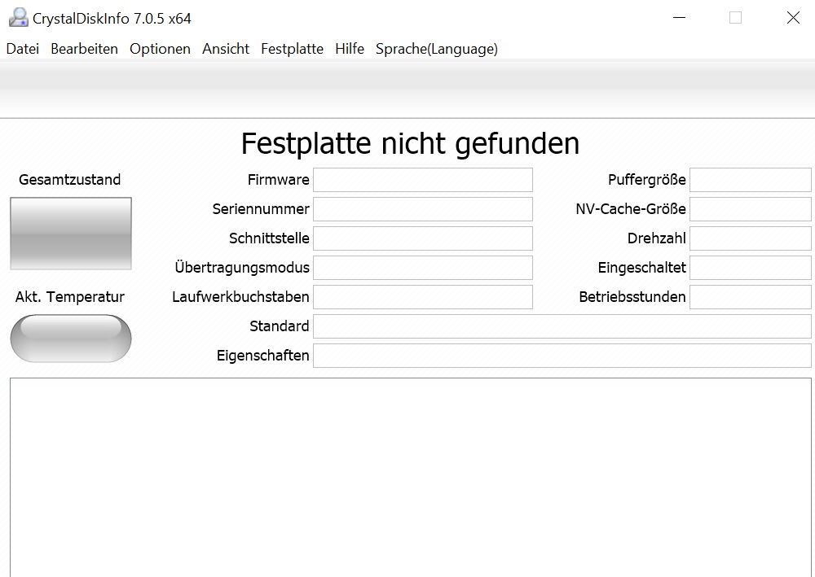Close the CrystalDiskInfo window
This screenshot has width=815, height=577.
coord(793,18)
